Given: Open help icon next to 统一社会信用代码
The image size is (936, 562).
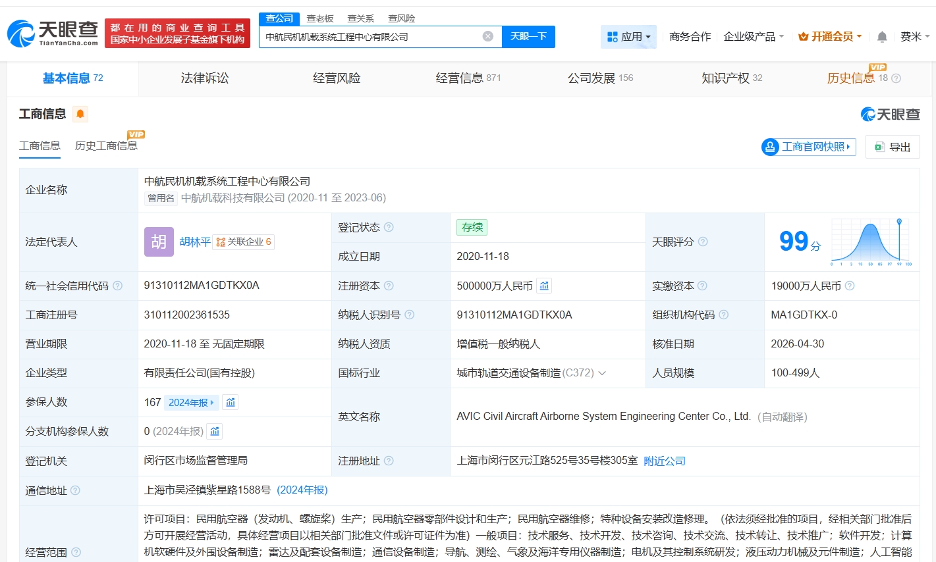Looking at the screenshot, I should 117,286.
